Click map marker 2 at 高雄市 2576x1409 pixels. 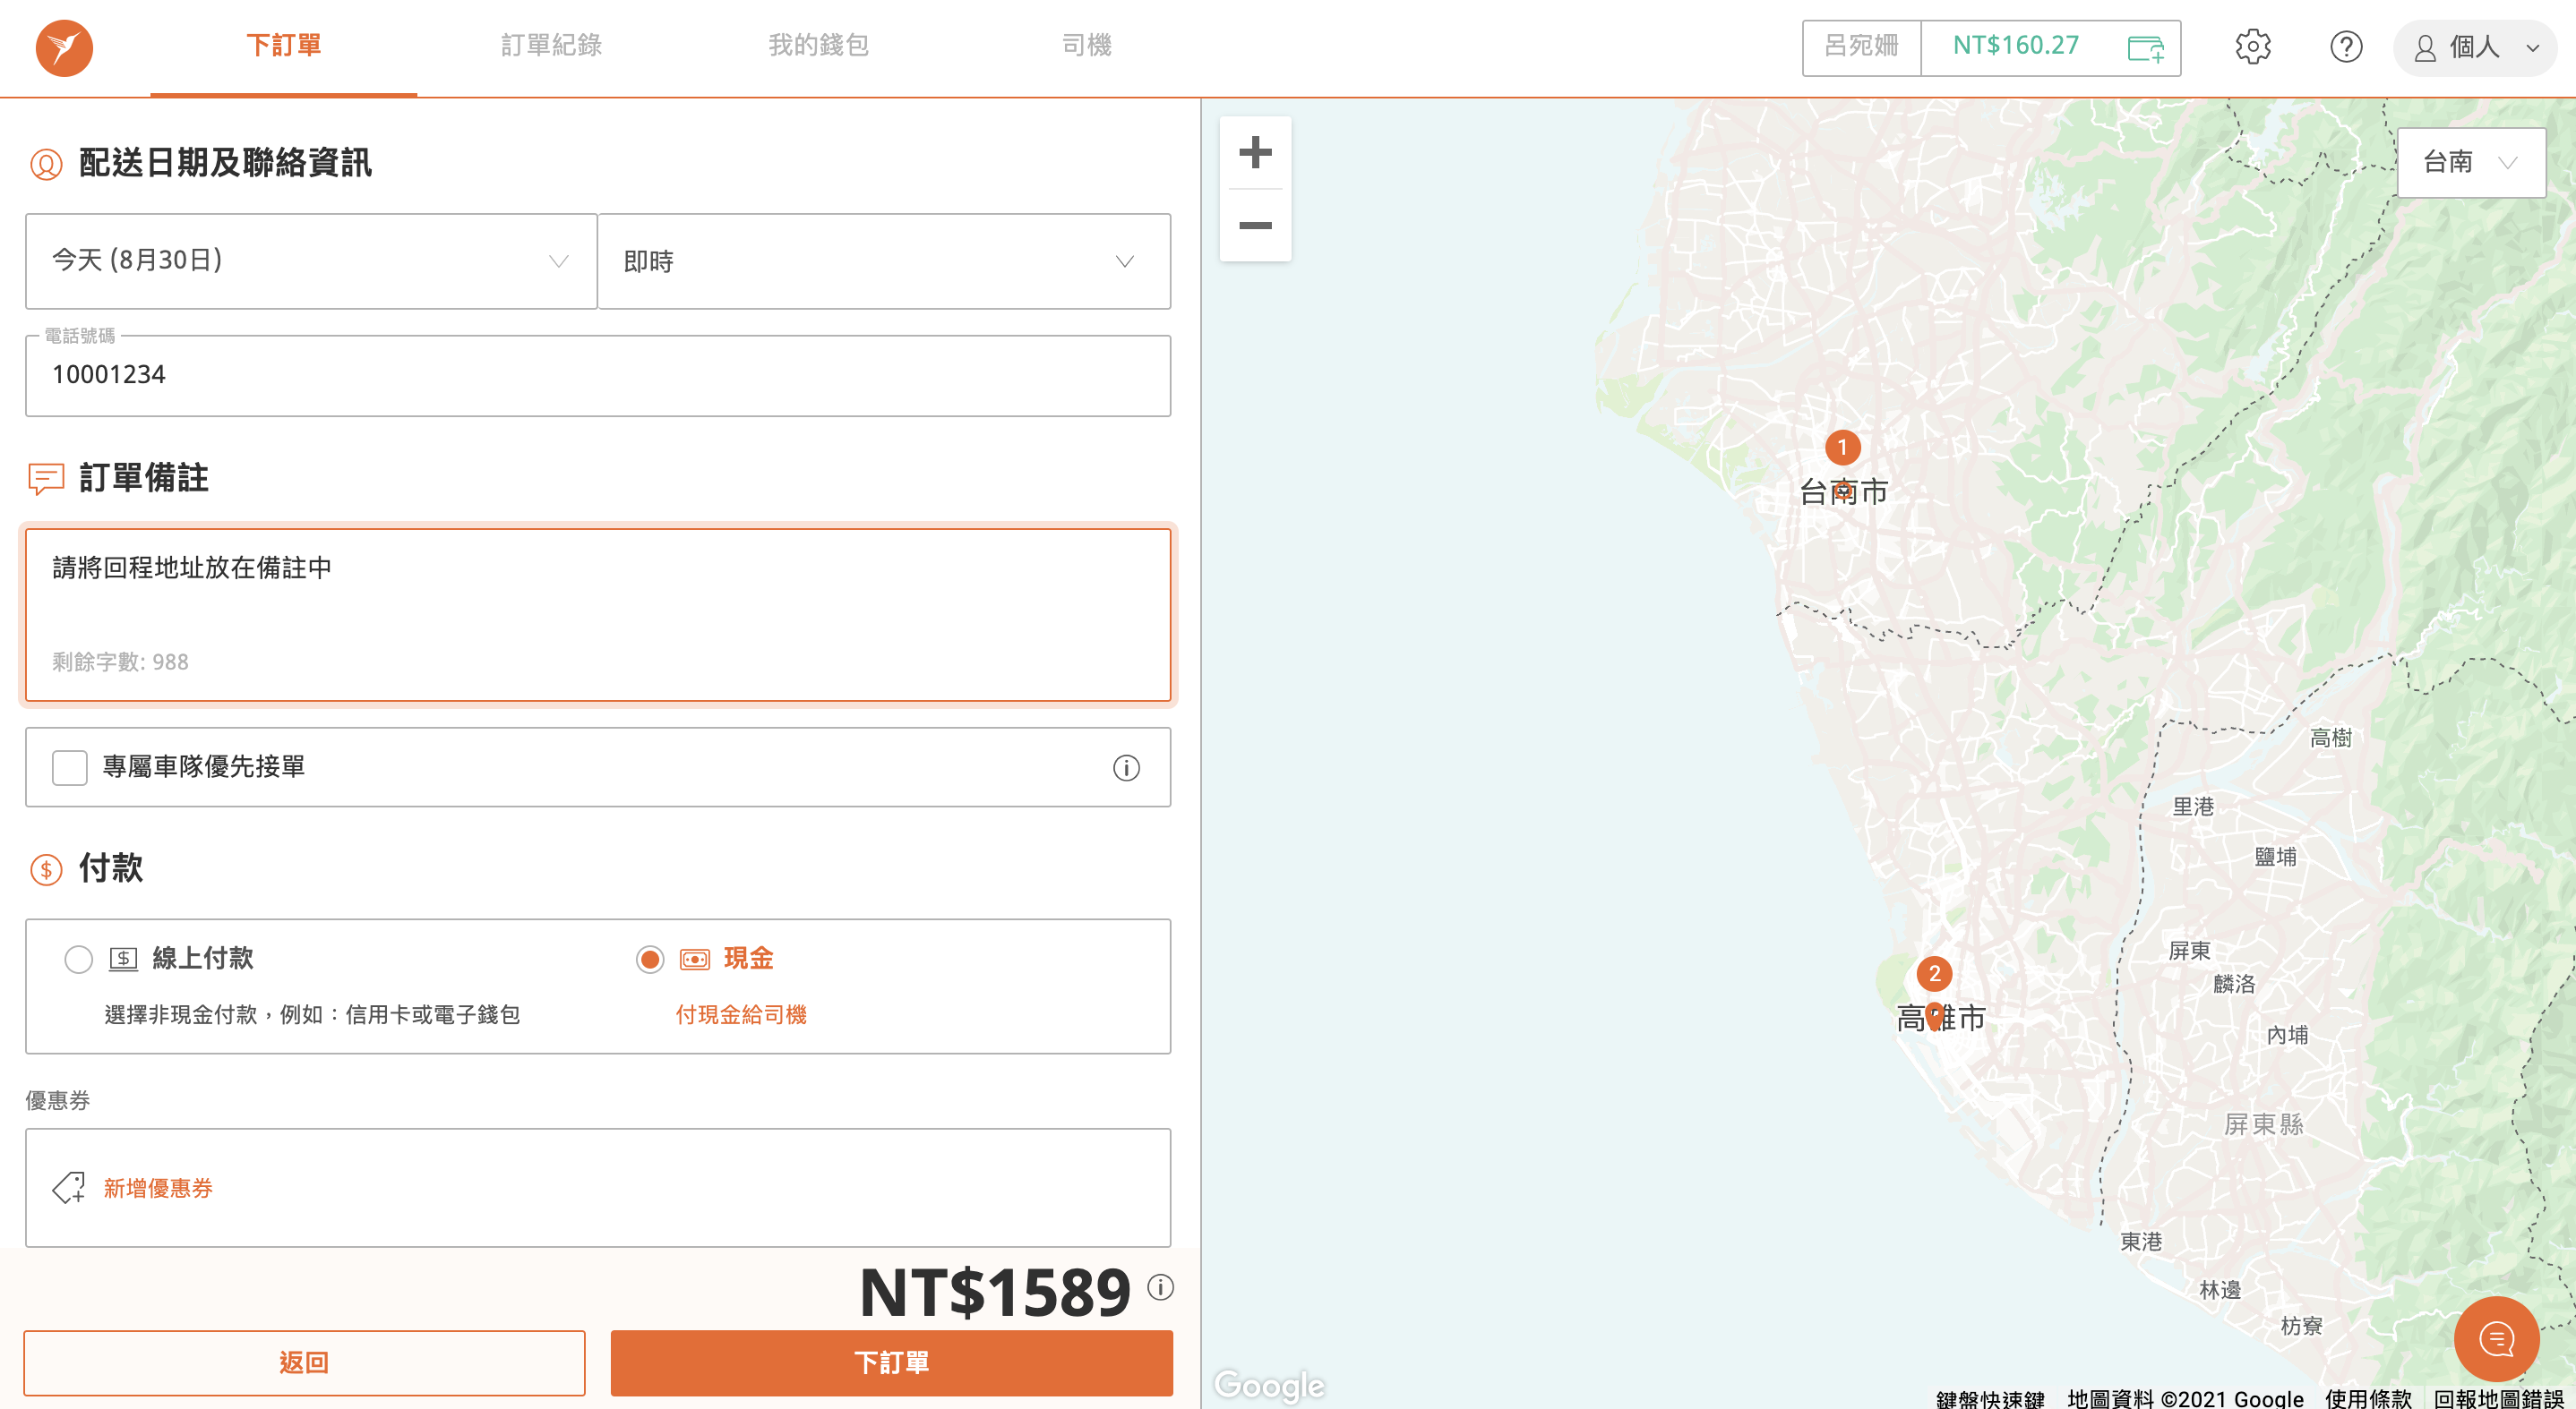[x=1934, y=973]
